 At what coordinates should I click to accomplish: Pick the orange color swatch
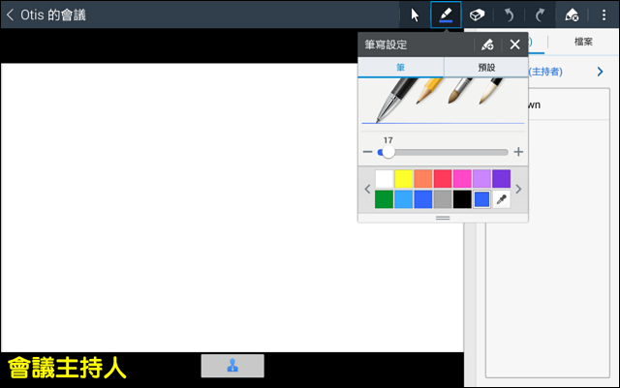tap(423, 179)
